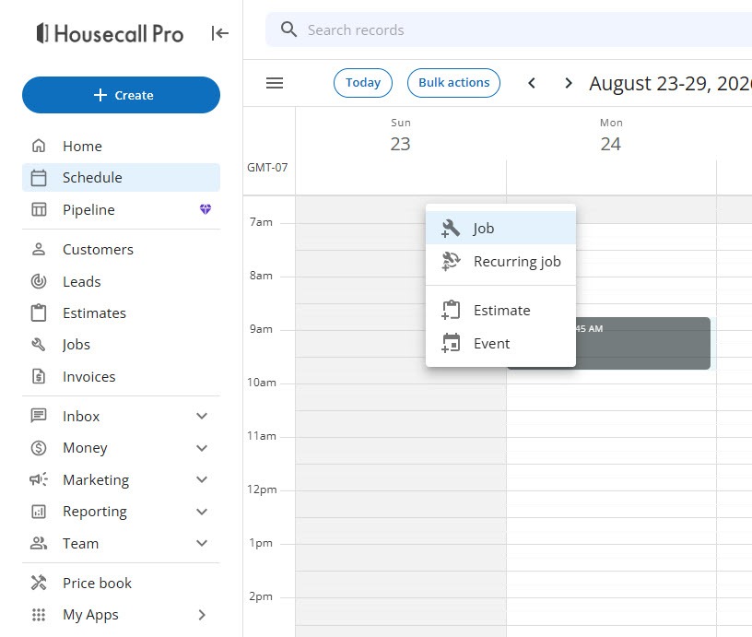752x637 pixels.
Task: Open the My Apps submenu arrow
Action: click(x=202, y=615)
